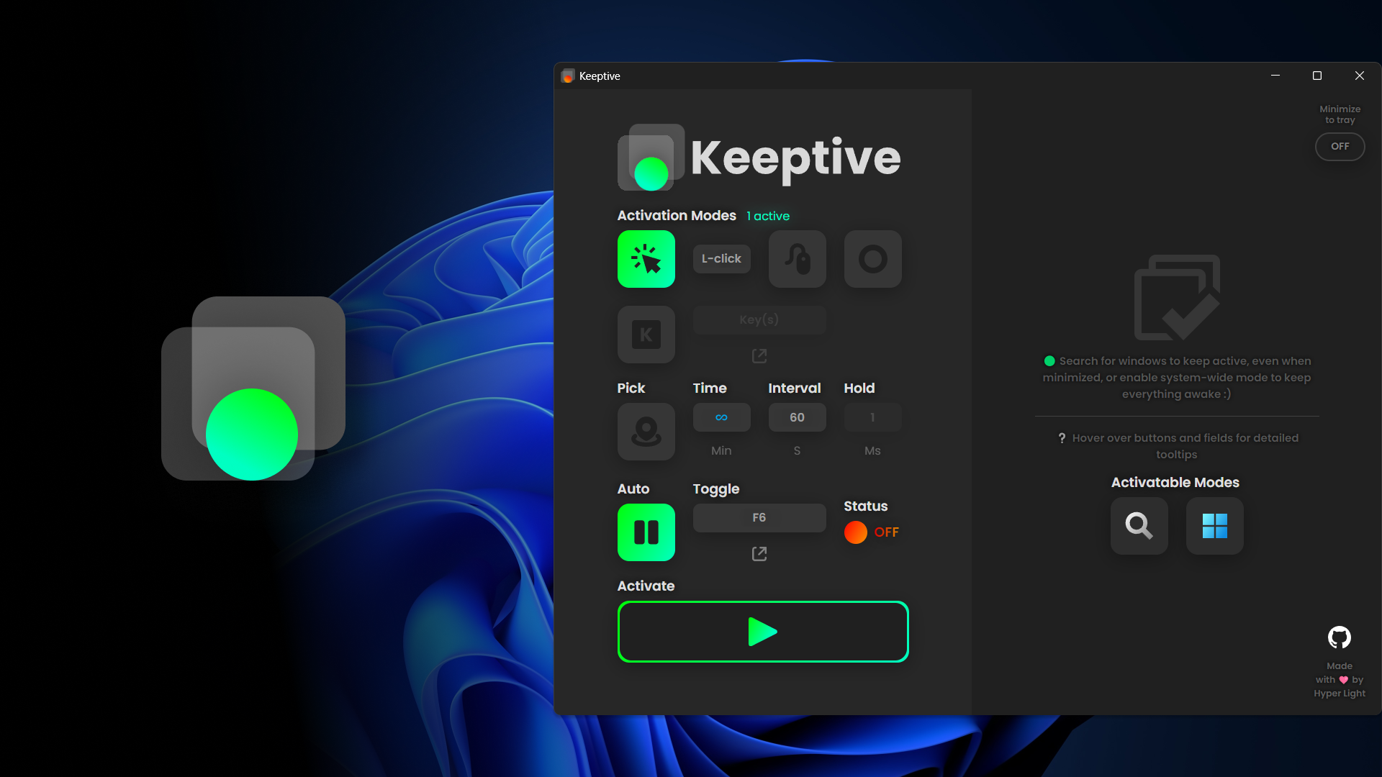Select the circular hold activation mode

[x=872, y=259]
